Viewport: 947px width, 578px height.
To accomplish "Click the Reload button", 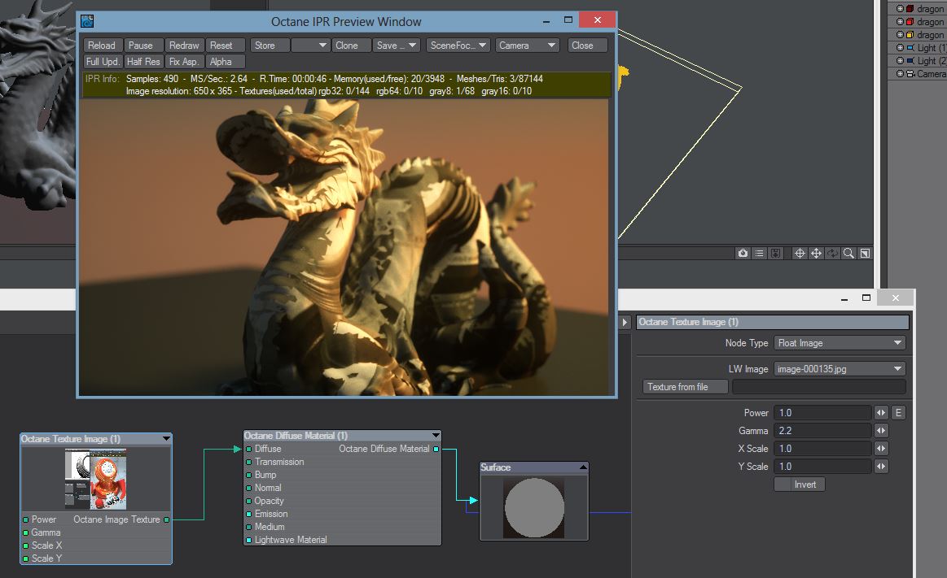I will click(103, 46).
